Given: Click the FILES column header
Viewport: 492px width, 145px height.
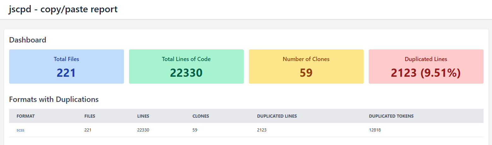Looking at the screenshot, I should click(90, 116).
